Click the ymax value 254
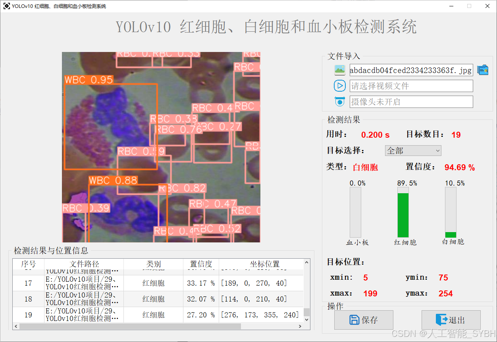The height and width of the screenshot is (342, 497). click(446, 294)
